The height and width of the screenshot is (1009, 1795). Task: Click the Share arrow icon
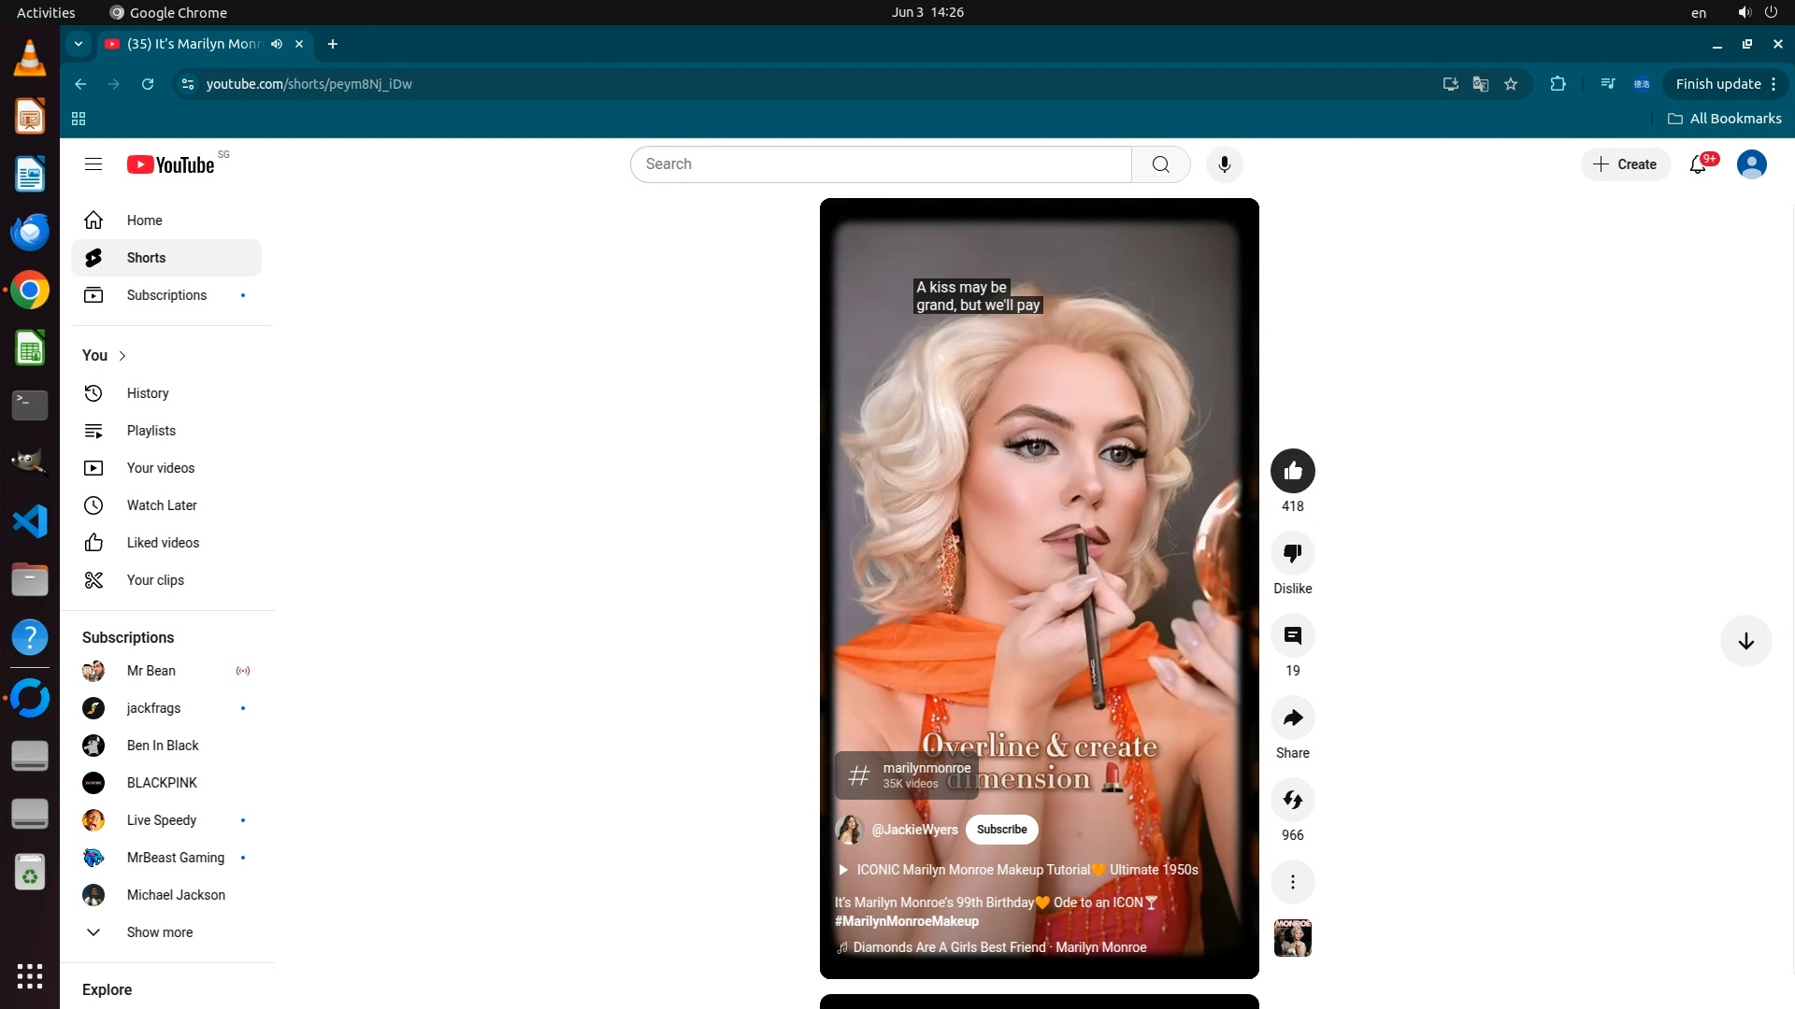[x=1292, y=718]
